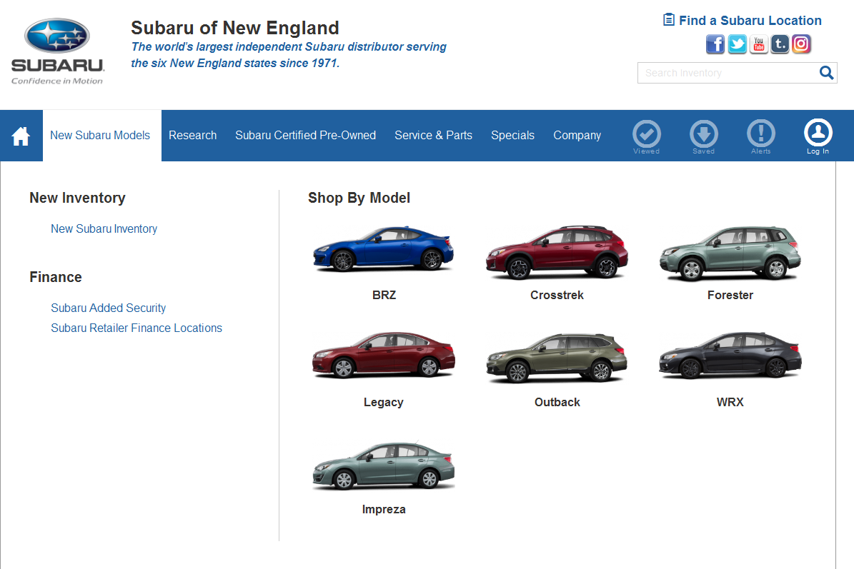Open the Saved vehicles icon

click(x=703, y=135)
